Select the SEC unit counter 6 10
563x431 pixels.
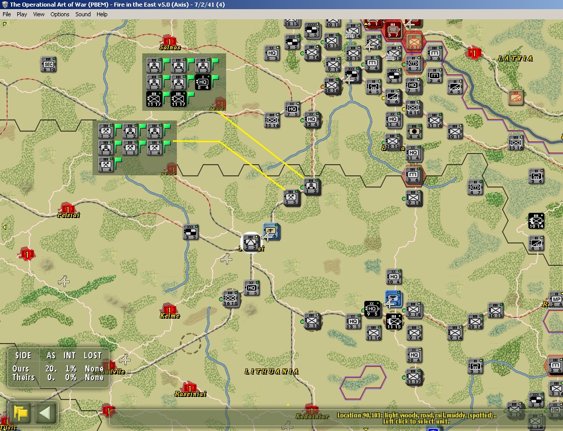pyautogui.click(x=48, y=65)
